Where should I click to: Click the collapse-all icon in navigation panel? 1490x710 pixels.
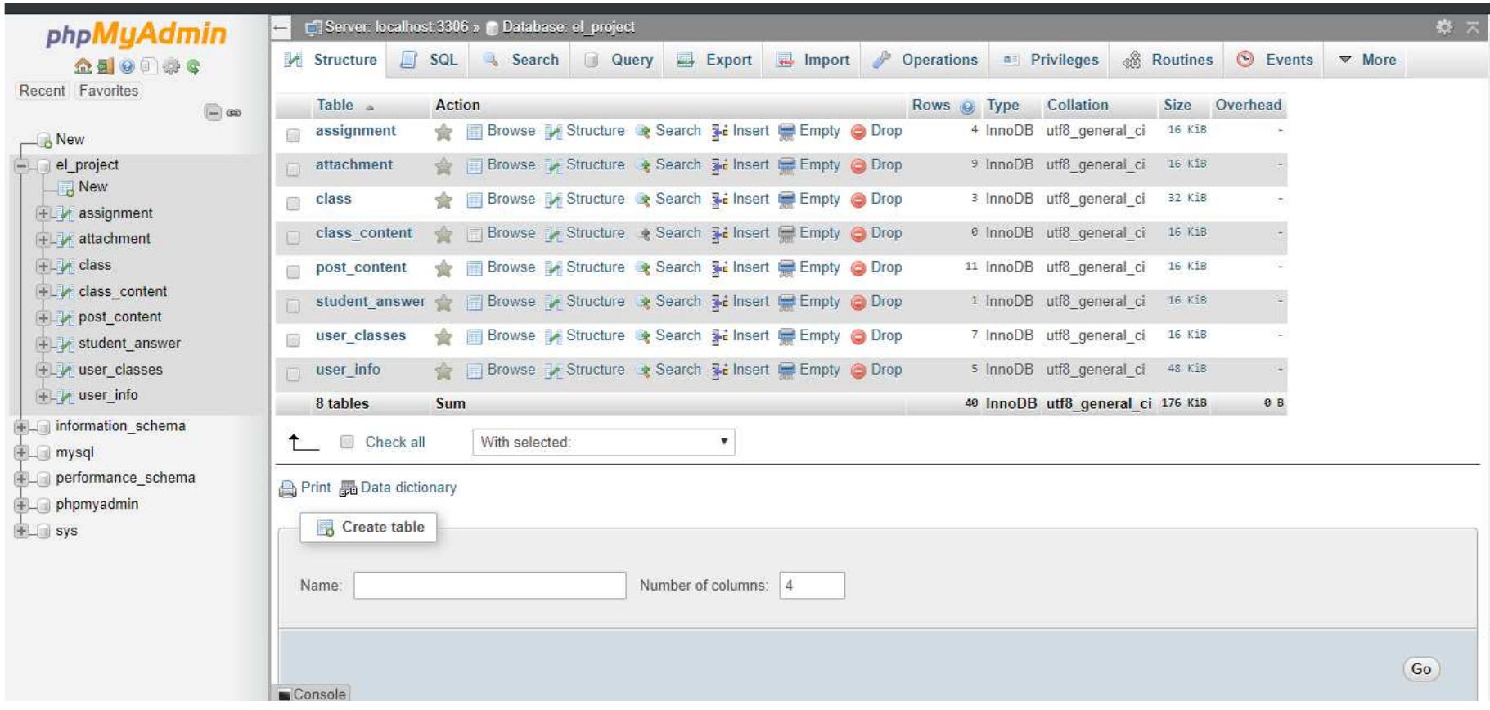[213, 112]
